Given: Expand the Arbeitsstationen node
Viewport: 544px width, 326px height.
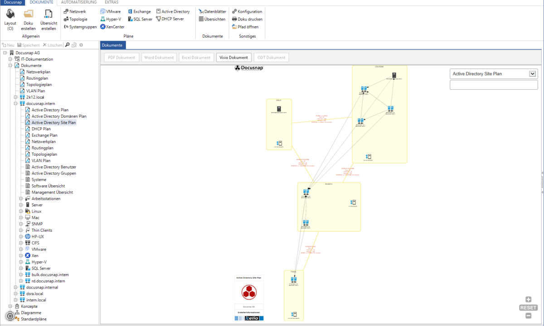Looking at the screenshot, I should [x=21, y=199].
